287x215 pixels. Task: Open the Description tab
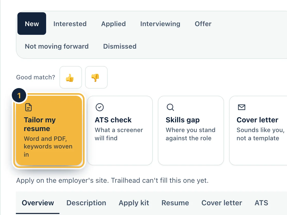tap(86, 203)
